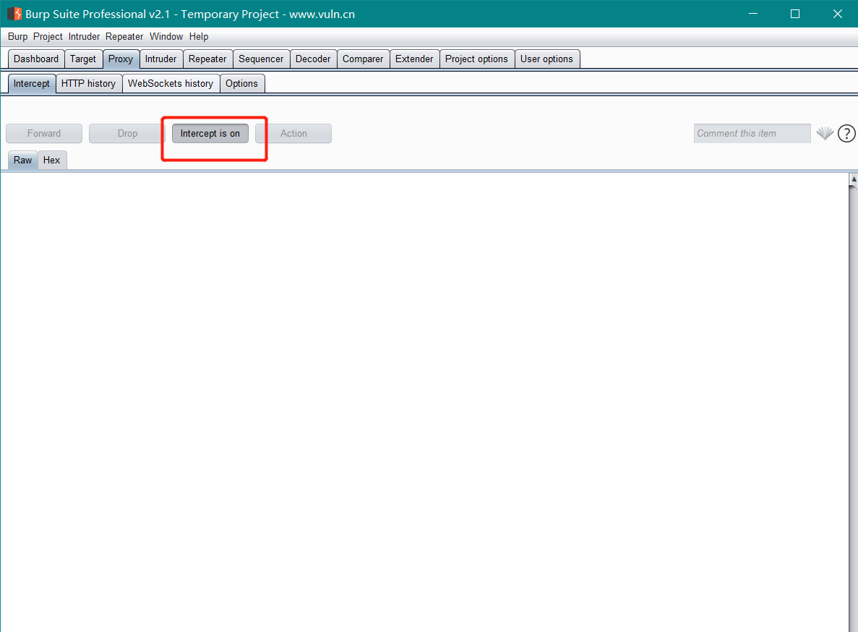Open the Repeater menu in menu bar
Screen dimensions: 858x632
pyautogui.click(x=124, y=37)
